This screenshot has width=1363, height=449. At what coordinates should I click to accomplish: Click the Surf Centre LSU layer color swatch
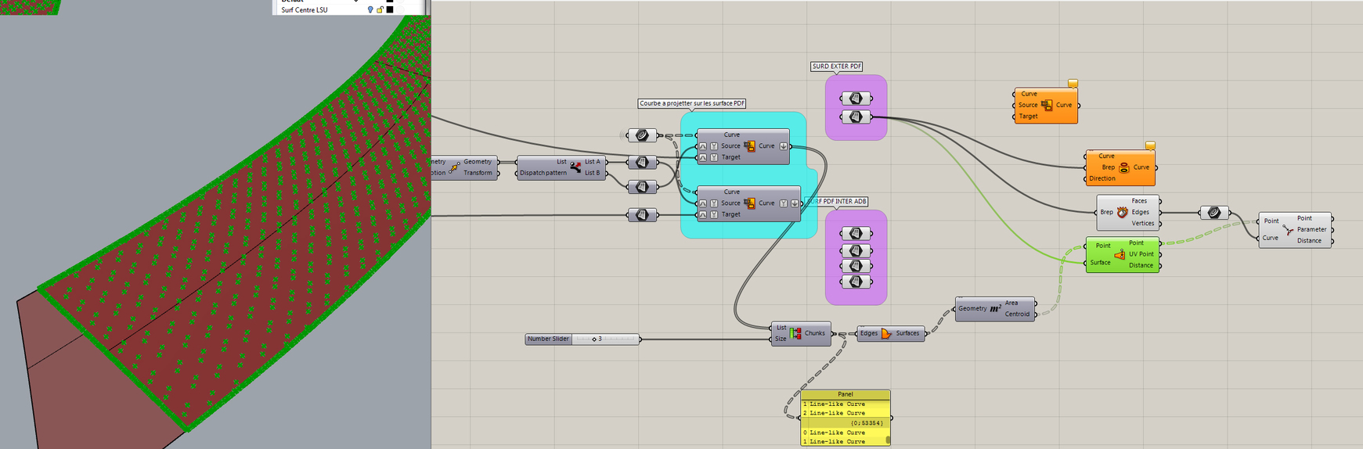coord(390,10)
